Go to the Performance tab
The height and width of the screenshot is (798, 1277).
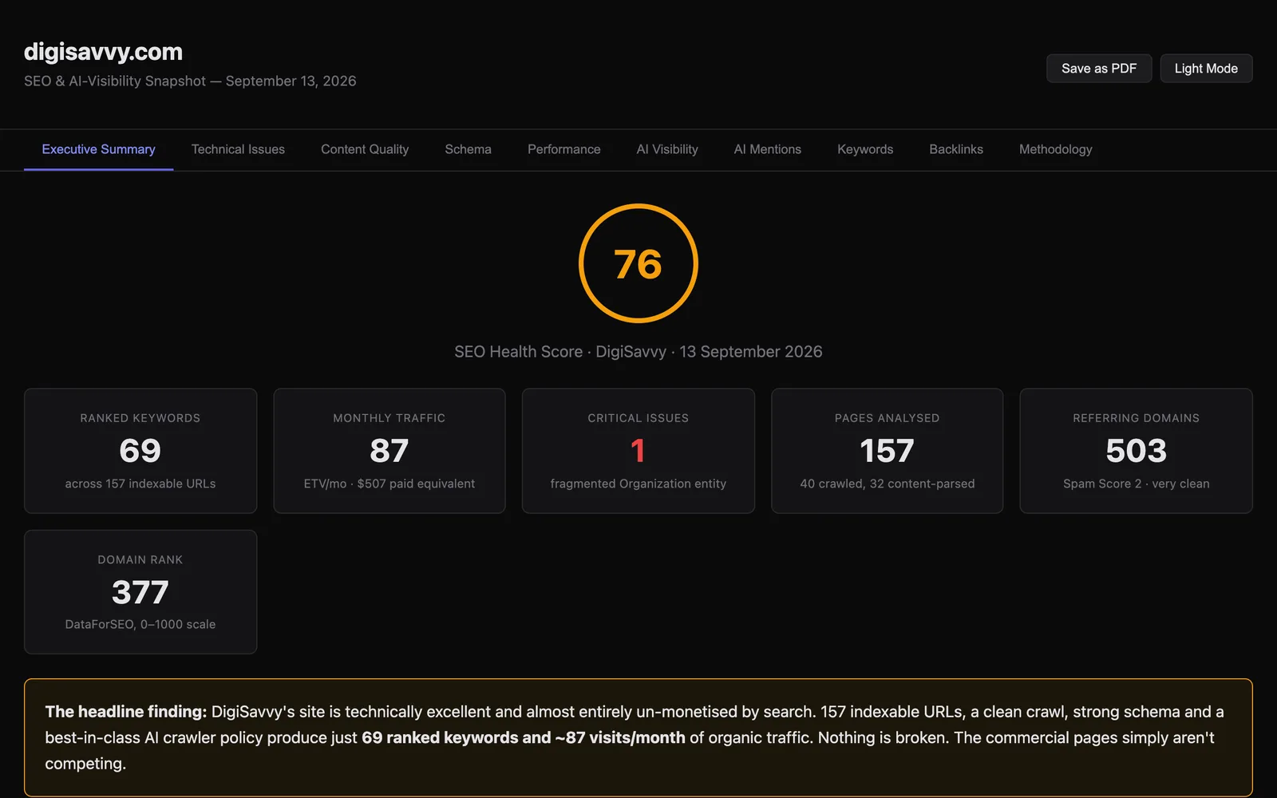563,149
